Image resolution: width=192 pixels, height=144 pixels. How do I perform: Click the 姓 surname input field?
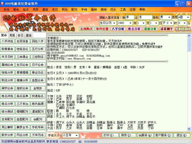[129, 17]
